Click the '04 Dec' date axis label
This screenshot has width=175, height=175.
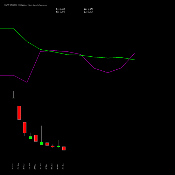pyautogui.click(x=63, y=167)
